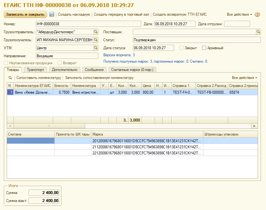Toggle the Архивный checkbox
Screen dimensions: 266x210
coord(204,48)
